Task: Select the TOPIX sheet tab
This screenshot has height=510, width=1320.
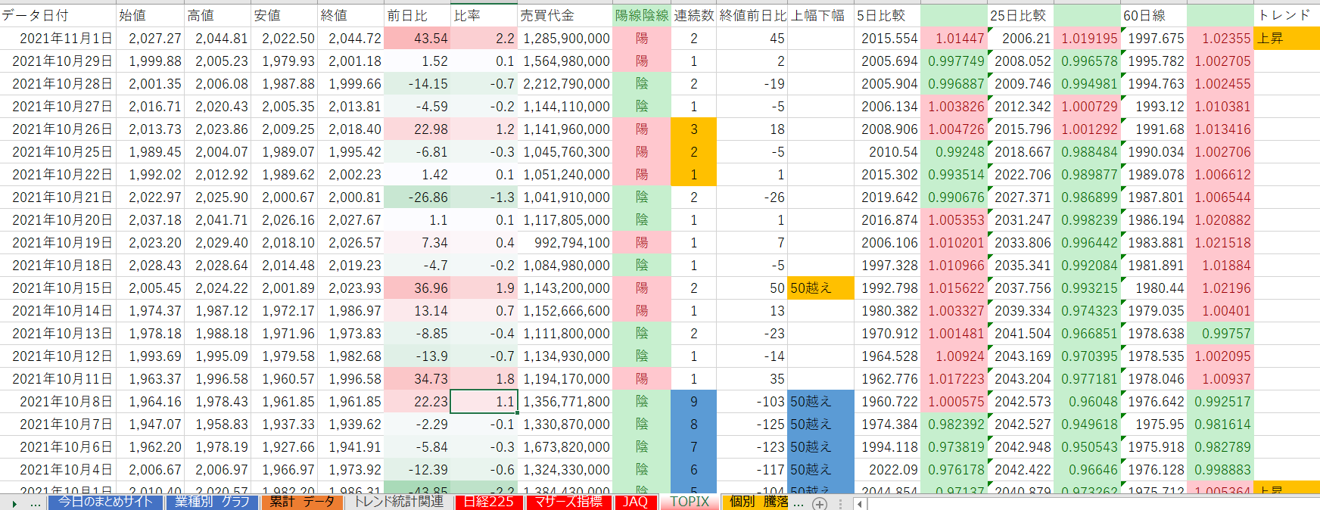Action: (690, 502)
